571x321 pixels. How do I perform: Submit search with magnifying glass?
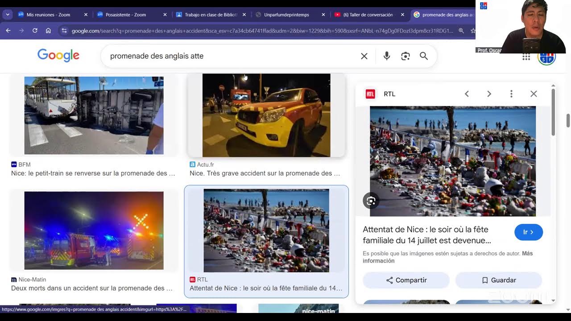point(424,56)
